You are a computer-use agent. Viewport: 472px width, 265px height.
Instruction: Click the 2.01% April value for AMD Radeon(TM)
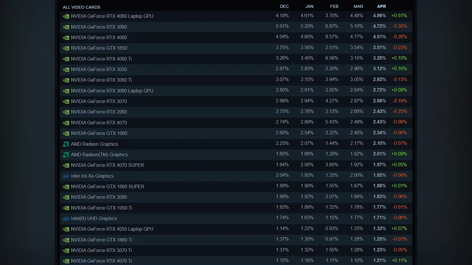379,154
